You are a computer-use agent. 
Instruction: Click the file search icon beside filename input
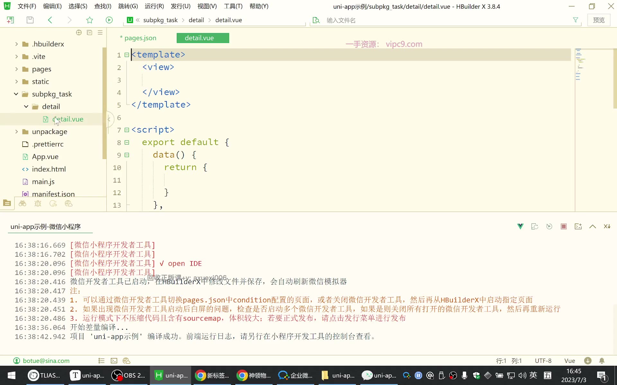316,20
